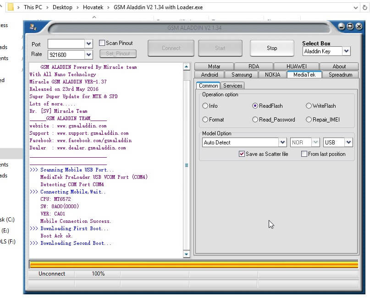Click Hovatek in the breadcrumb path
370x298 pixels.
click(x=93, y=7)
